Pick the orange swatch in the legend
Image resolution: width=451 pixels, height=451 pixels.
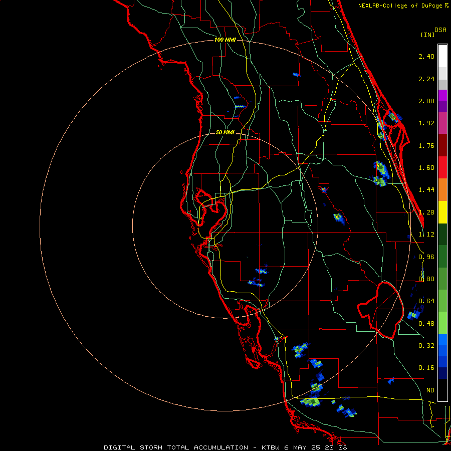tap(442, 190)
